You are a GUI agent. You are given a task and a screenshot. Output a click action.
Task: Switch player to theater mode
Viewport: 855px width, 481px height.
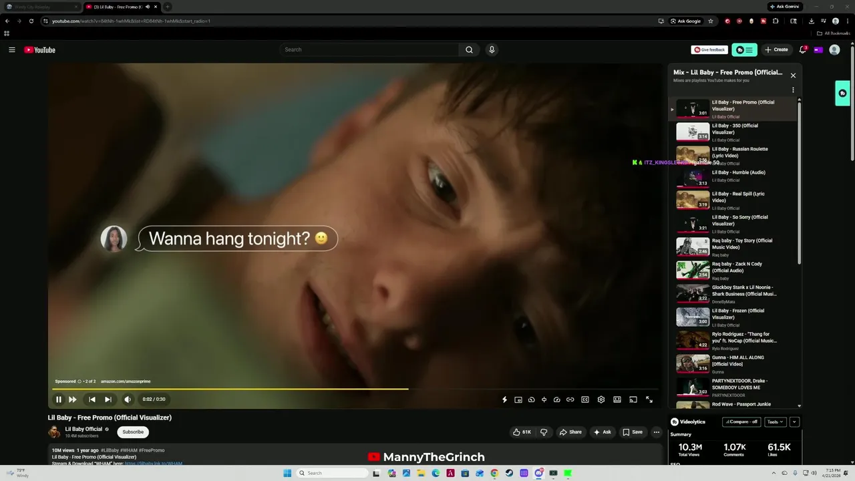(617, 399)
